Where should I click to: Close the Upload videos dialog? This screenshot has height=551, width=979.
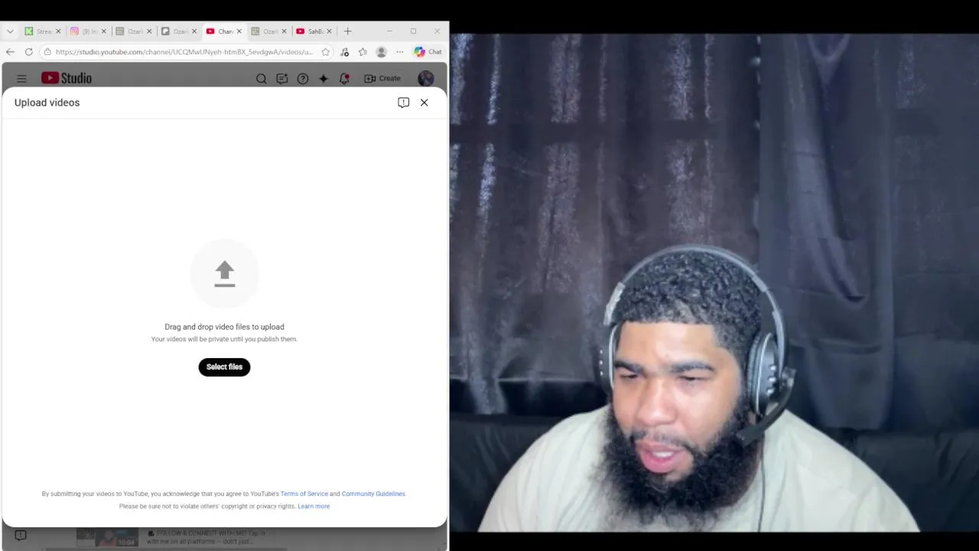click(424, 103)
